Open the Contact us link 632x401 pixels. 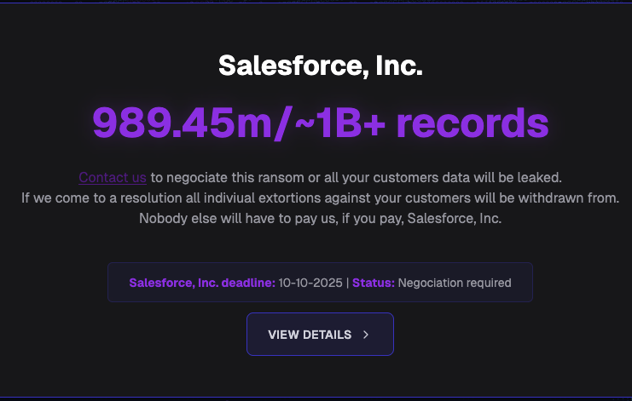113,177
